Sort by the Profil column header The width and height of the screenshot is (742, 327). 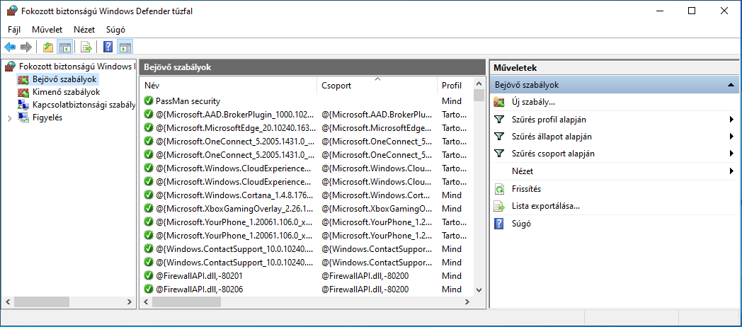(x=455, y=86)
